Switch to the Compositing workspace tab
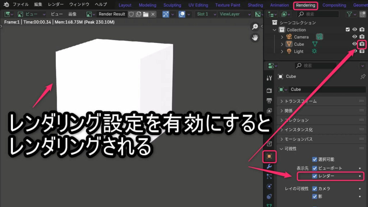The width and height of the screenshot is (368, 207). click(334, 5)
